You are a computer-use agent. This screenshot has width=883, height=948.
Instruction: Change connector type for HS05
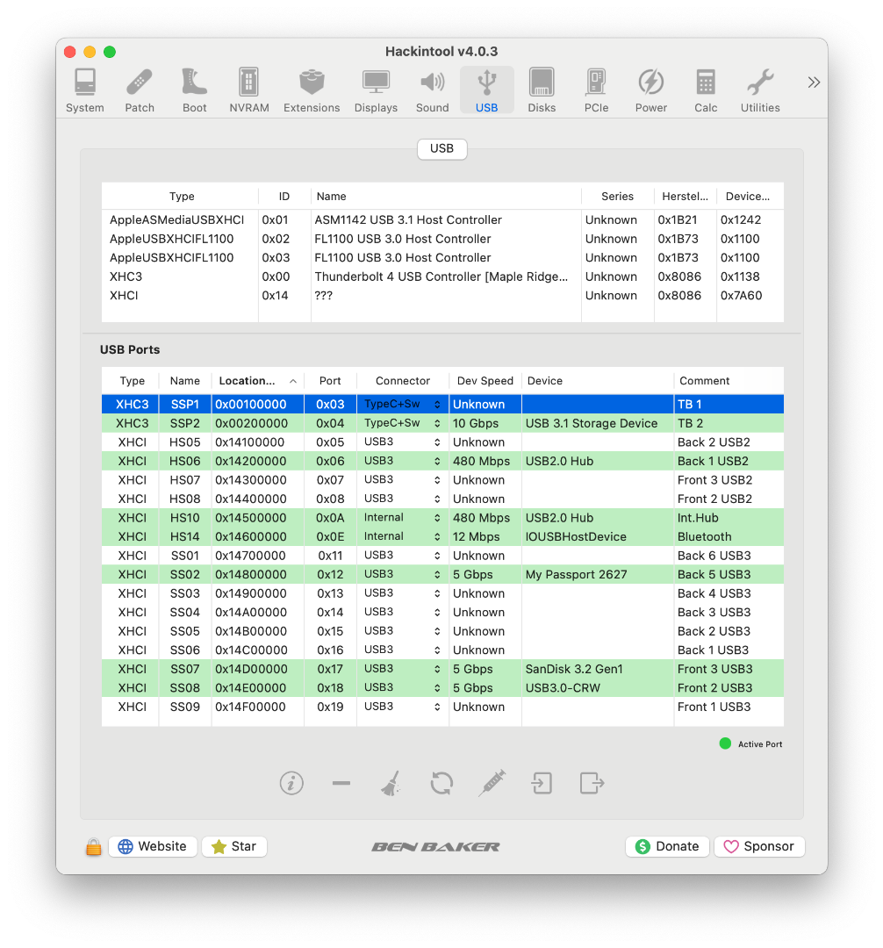(x=403, y=442)
